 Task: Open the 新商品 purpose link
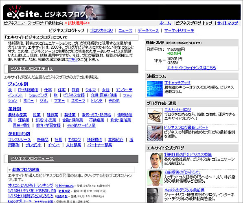pos(43,140)
